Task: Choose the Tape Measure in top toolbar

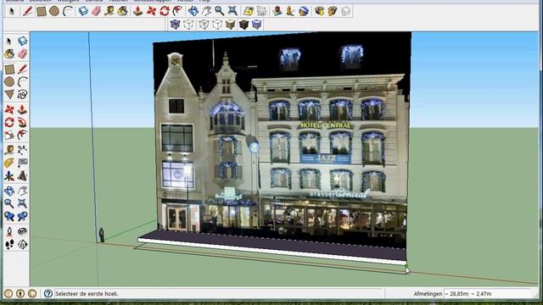Action: [x=109, y=11]
